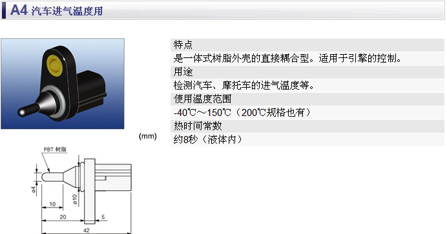The image size is (447, 234).
Task: Select the 热时间常数 heading row
Action: [307, 126]
